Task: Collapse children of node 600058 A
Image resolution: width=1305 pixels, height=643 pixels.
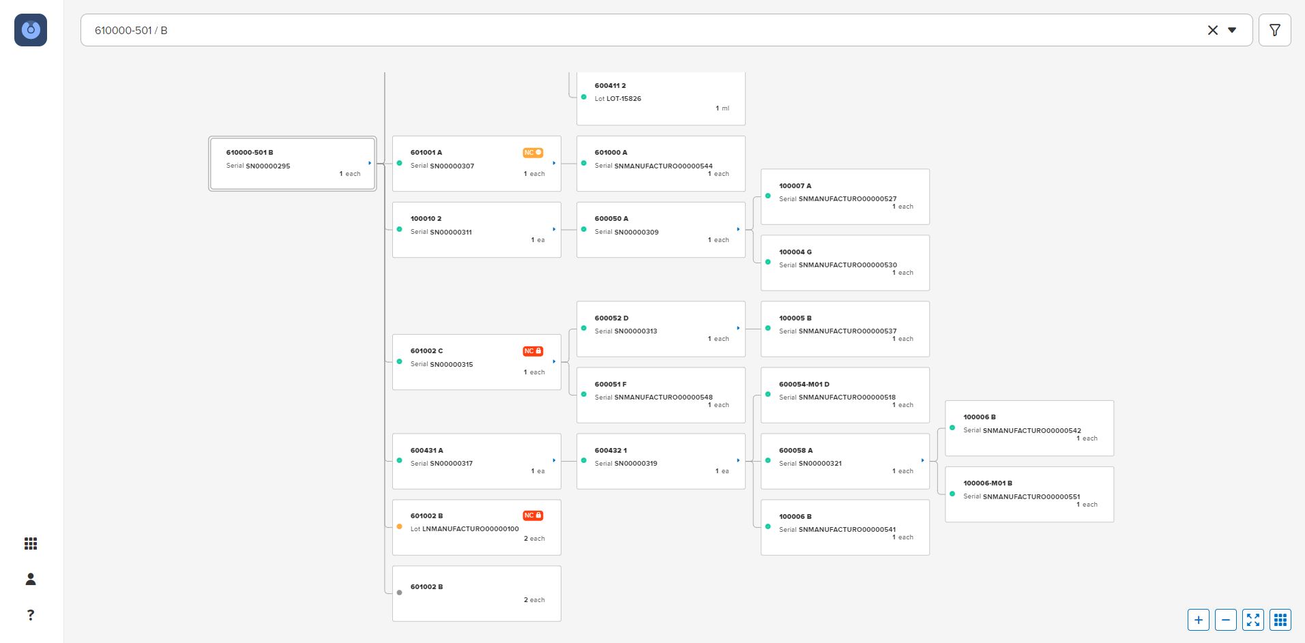Action: (x=922, y=460)
